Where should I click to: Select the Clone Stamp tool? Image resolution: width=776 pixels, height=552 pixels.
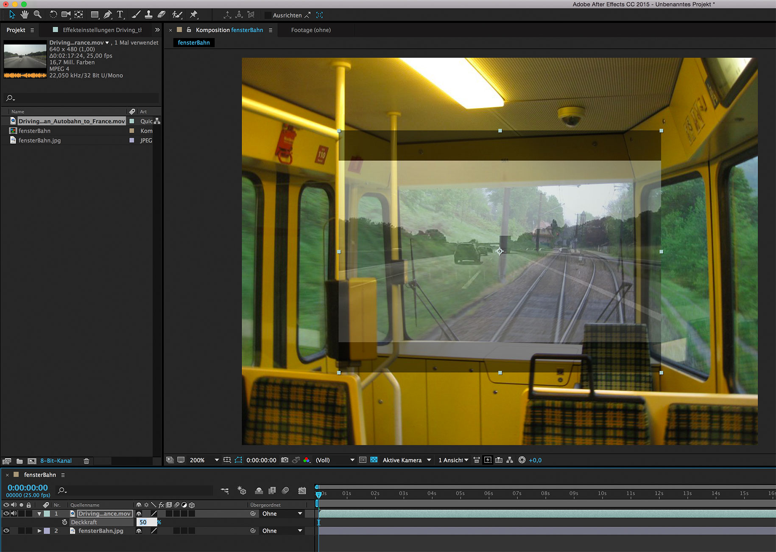tap(148, 15)
